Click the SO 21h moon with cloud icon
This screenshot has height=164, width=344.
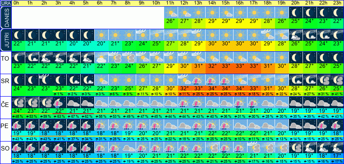point(310,147)
